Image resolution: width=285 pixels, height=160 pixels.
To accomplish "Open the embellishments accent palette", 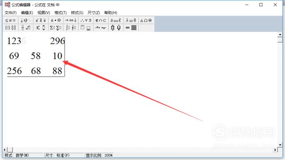I will pyautogui.click(x=41, y=20).
